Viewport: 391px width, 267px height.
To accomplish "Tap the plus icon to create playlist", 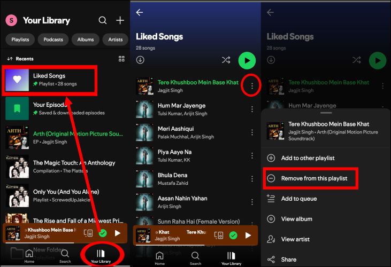I will 120,20.
